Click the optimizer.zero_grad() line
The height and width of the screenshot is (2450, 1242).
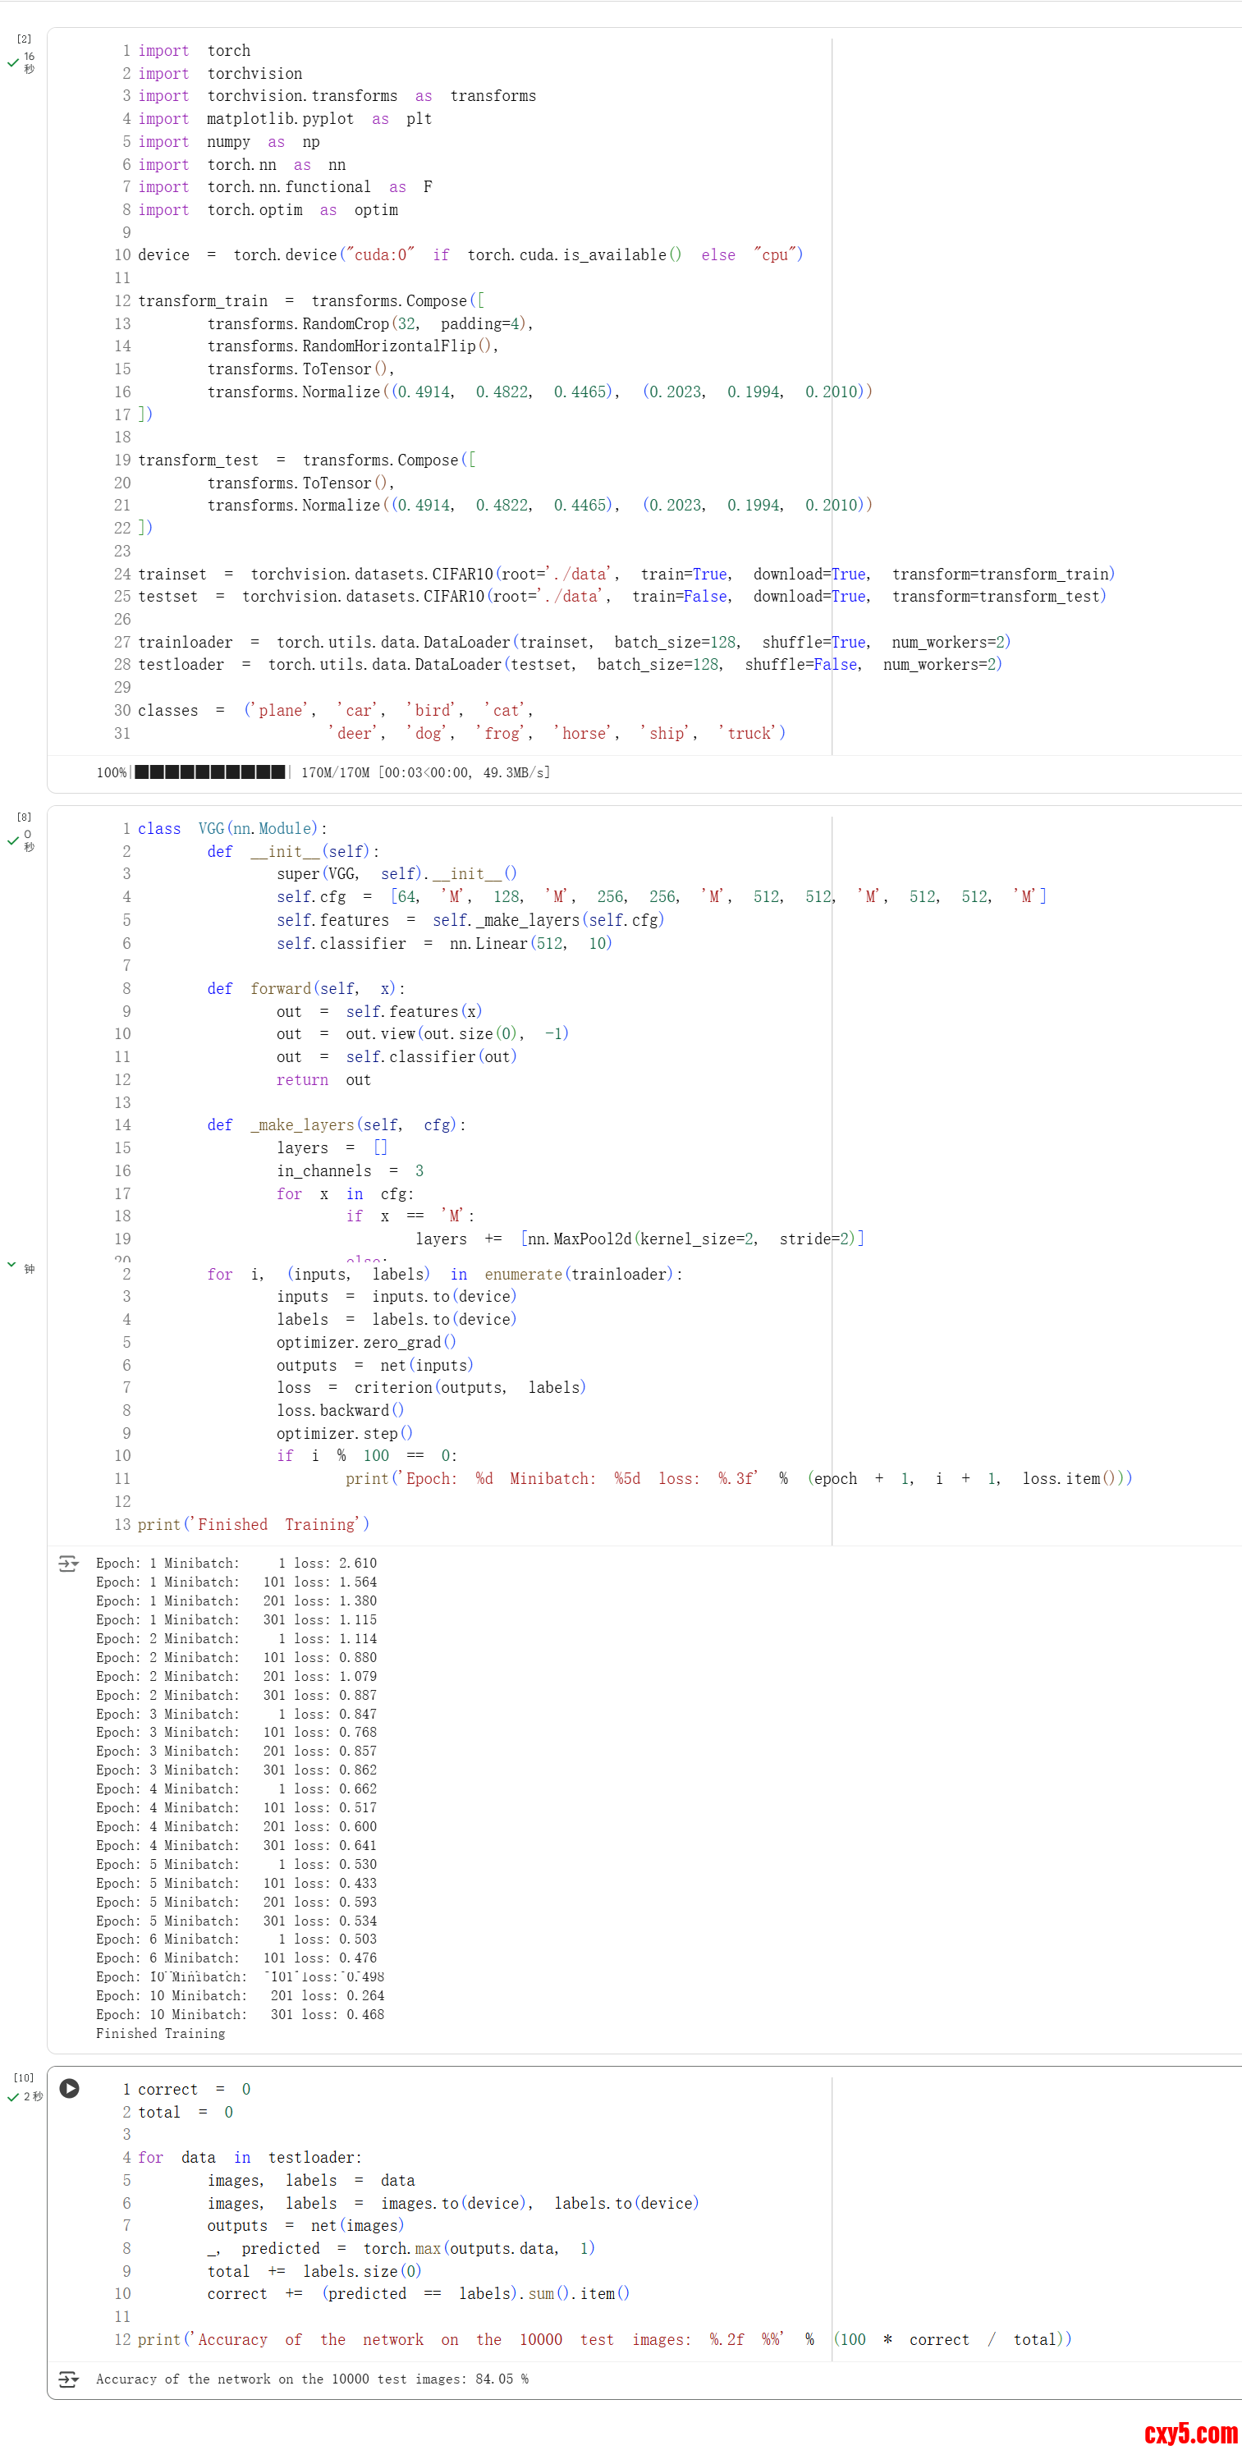[367, 1342]
